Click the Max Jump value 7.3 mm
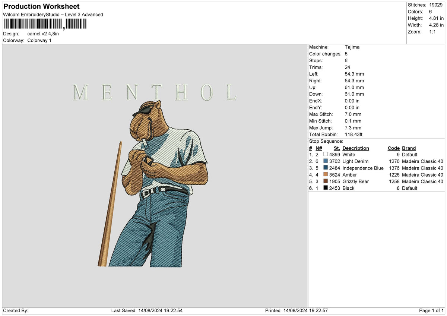This screenshot has height=316, width=447. pos(353,127)
